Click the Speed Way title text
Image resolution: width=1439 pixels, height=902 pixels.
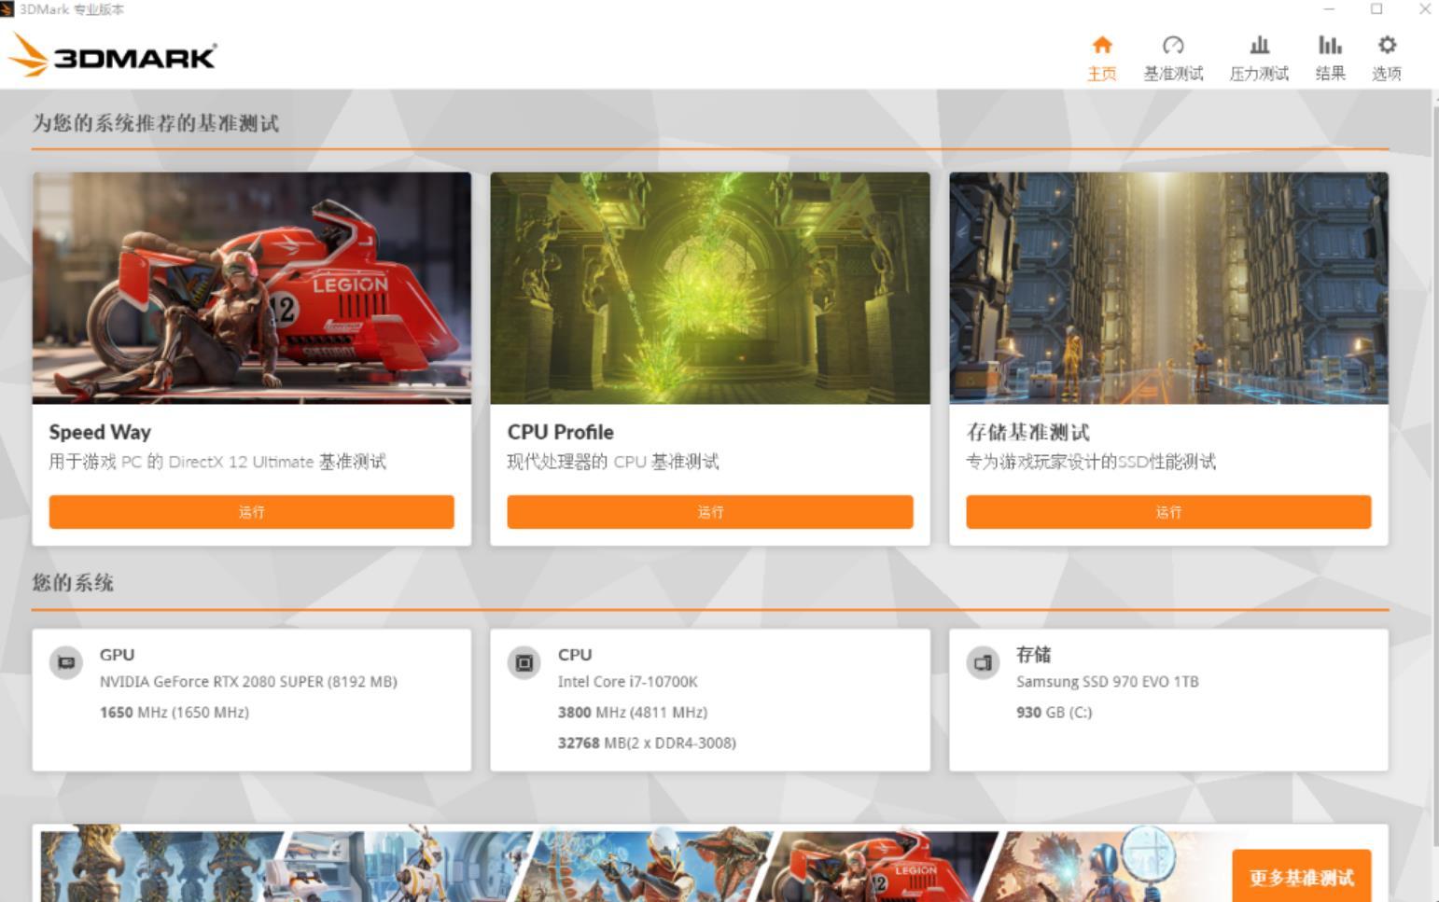tap(100, 432)
